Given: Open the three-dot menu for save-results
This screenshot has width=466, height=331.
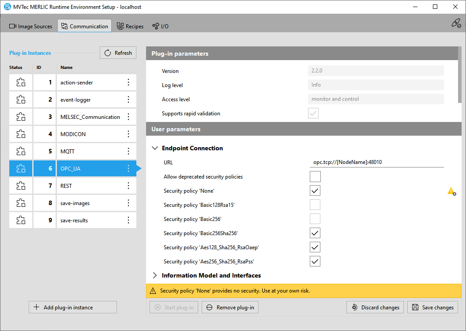Looking at the screenshot, I should point(128,220).
